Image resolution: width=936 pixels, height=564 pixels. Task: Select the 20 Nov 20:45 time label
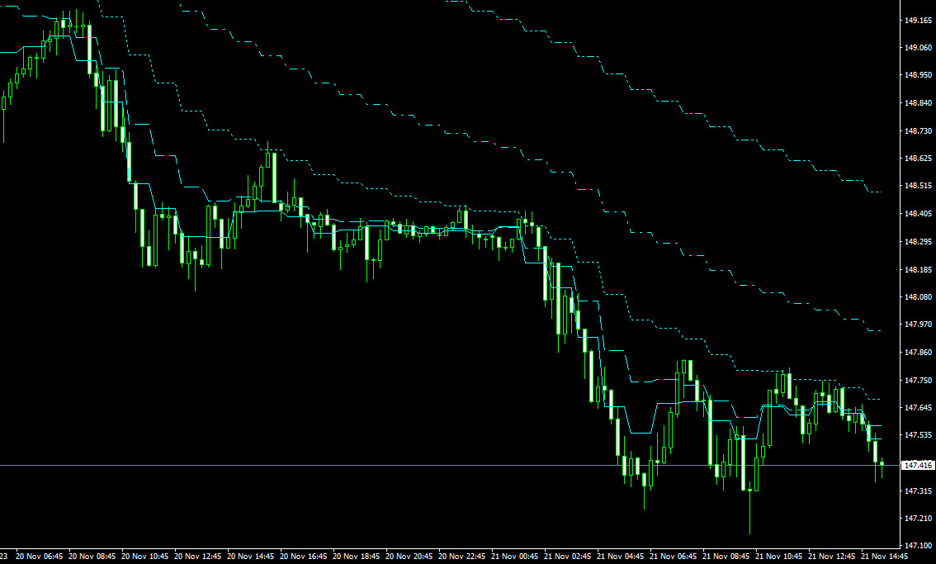point(409,557)
